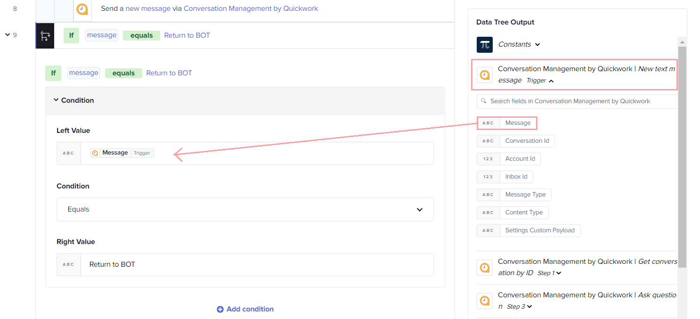Click the Message Trigger pill in Left Value

(122, 153)
